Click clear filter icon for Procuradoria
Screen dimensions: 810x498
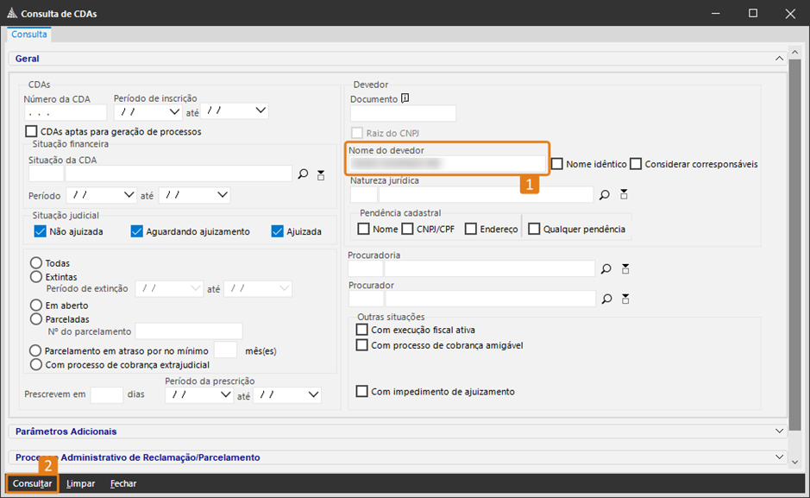(625, 269)
